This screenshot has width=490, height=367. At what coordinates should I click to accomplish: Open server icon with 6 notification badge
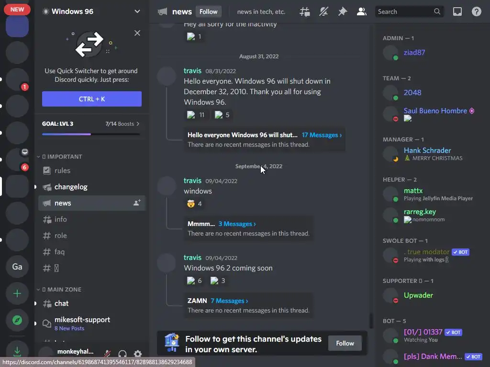click(17, 160)
